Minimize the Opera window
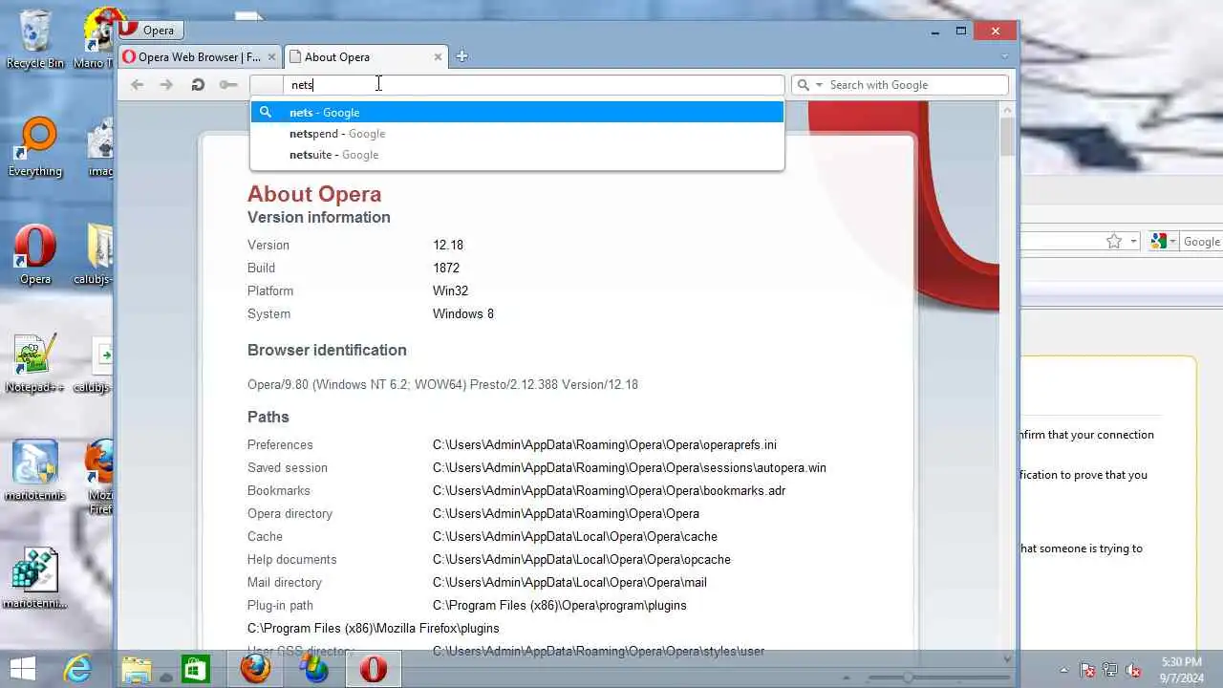Image resolution: width=1223 pixels, height=688 pixels. pos(935,32)
